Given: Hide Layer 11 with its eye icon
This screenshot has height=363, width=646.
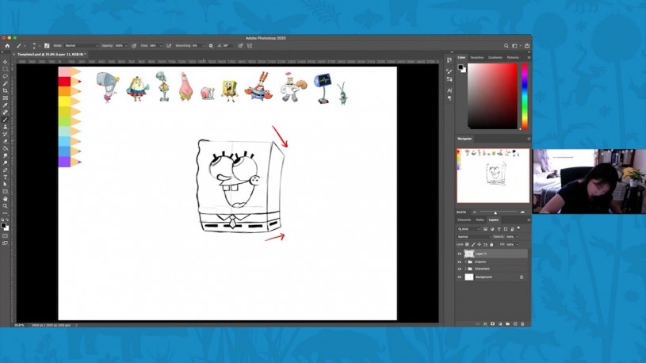Looking at the screenshot, I should (460, 254).
